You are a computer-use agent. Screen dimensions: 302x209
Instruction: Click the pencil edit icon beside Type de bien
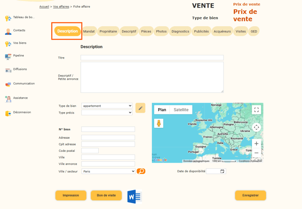tap(140, 108)
